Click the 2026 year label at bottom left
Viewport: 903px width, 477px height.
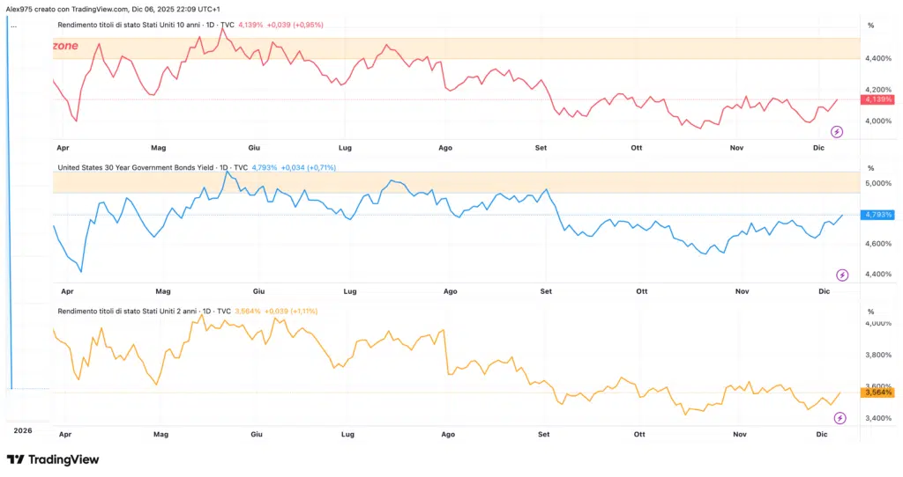tap(23, 430)
